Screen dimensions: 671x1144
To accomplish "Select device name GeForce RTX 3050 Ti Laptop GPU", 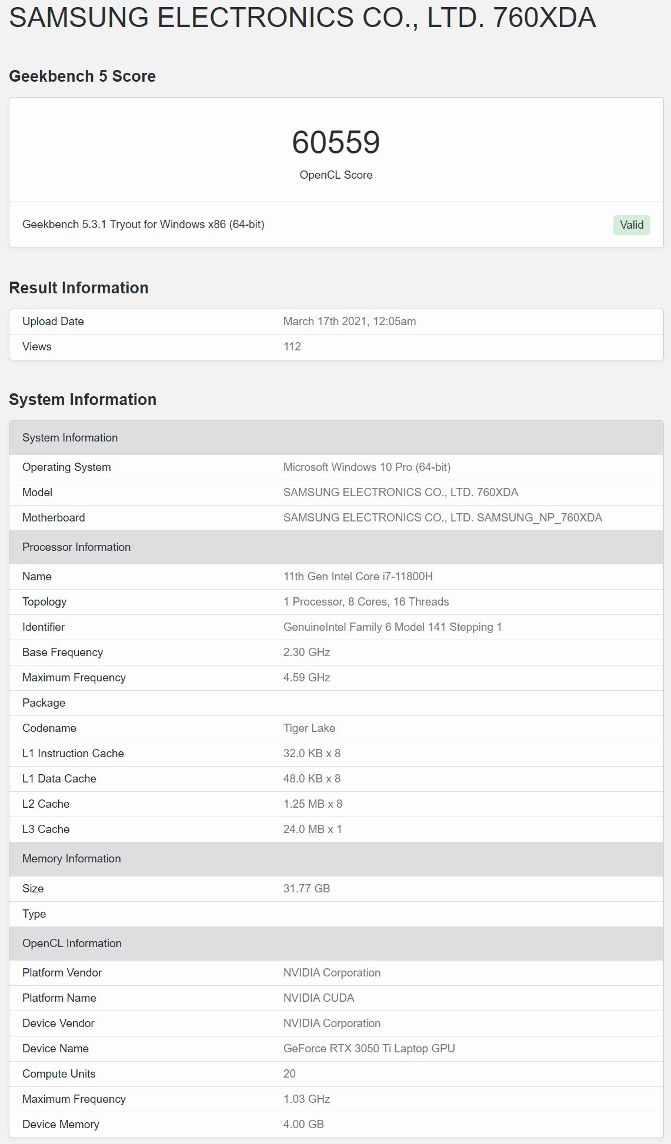I will point(369,1048).
